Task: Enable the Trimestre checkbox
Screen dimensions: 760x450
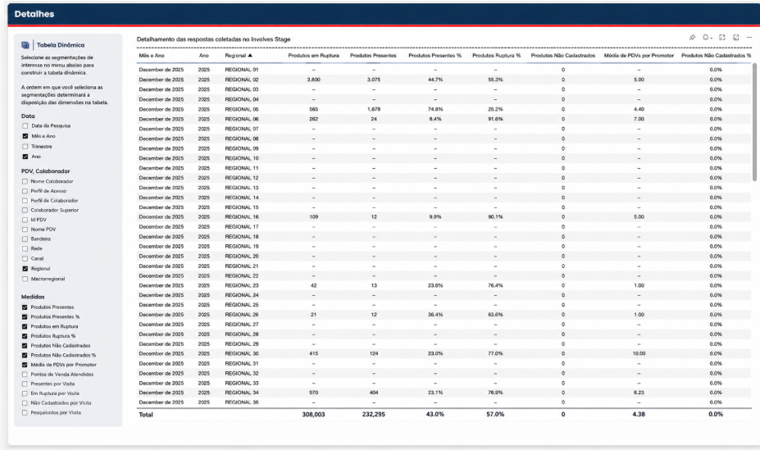Action: [x=25, y=146]
